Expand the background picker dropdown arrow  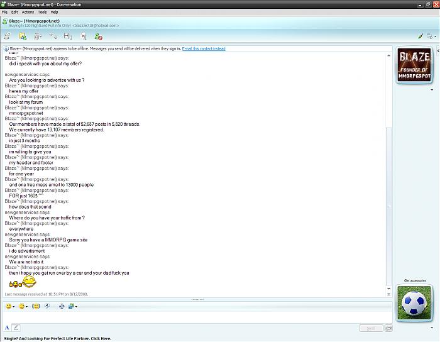click(76, 307)
